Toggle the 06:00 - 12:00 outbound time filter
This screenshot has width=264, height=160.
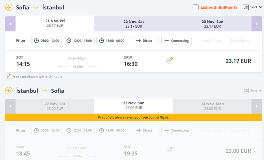[46, 41]
